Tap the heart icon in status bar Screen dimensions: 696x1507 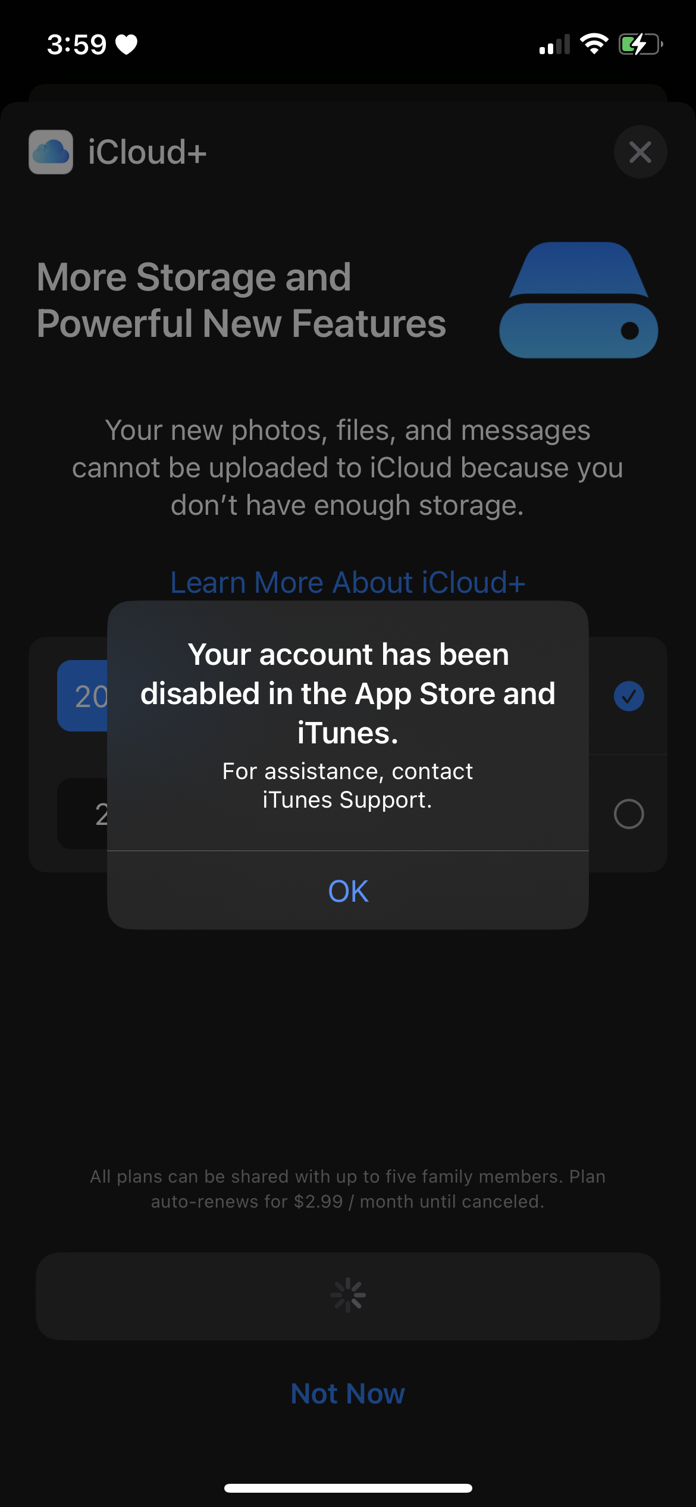click(x=126, y=45)
